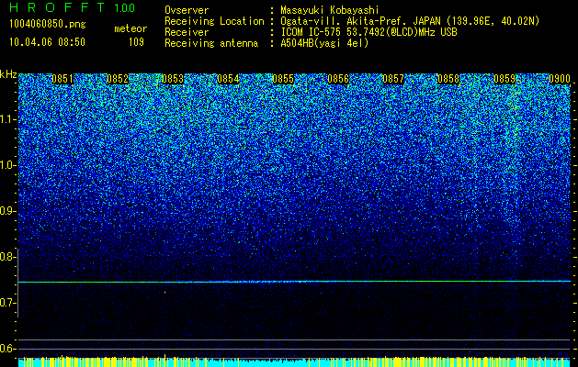The width and height of the screenshot is (578, 367).
Task: Click the 0855 time marker
Action: (x=283, y=79)
